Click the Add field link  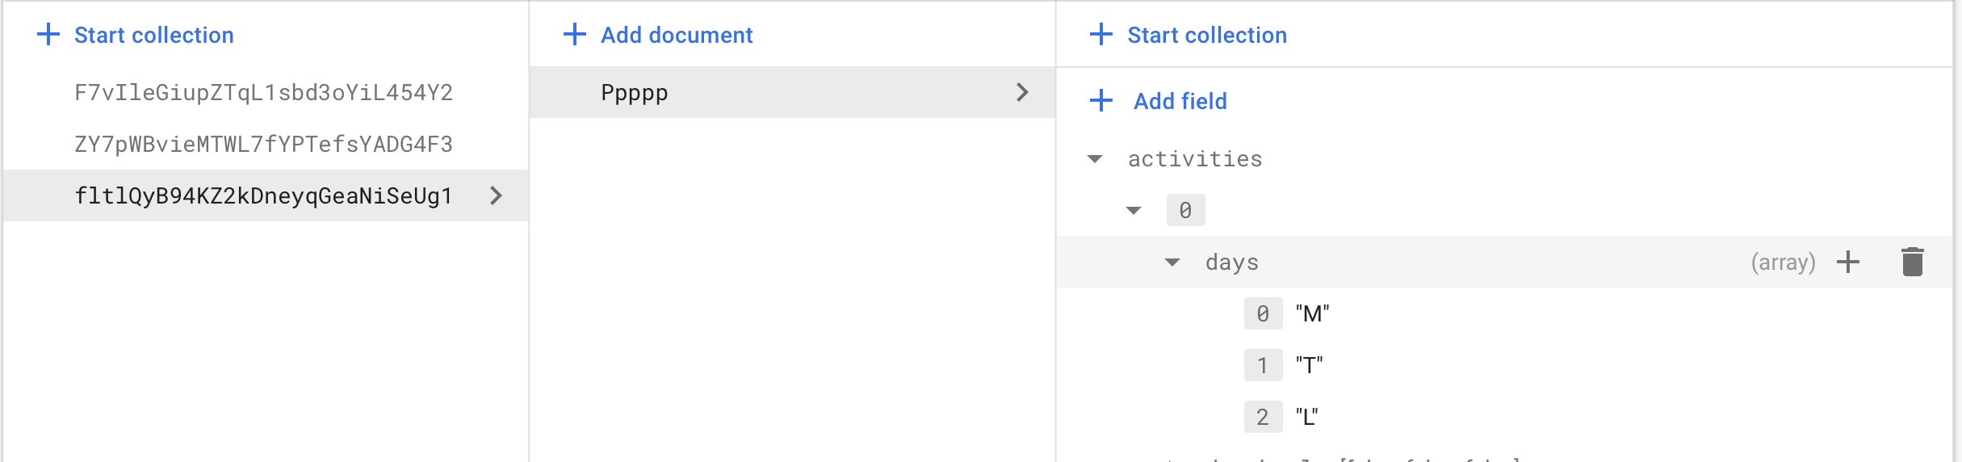tap(1180, 101)
